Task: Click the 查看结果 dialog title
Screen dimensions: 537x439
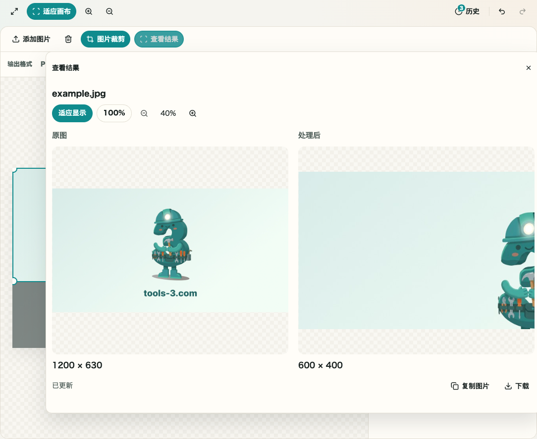Action: [65, 68]
